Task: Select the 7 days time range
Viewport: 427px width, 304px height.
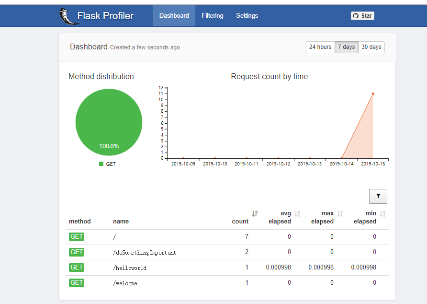Action: pyautogui.click(x=347, y=47)
